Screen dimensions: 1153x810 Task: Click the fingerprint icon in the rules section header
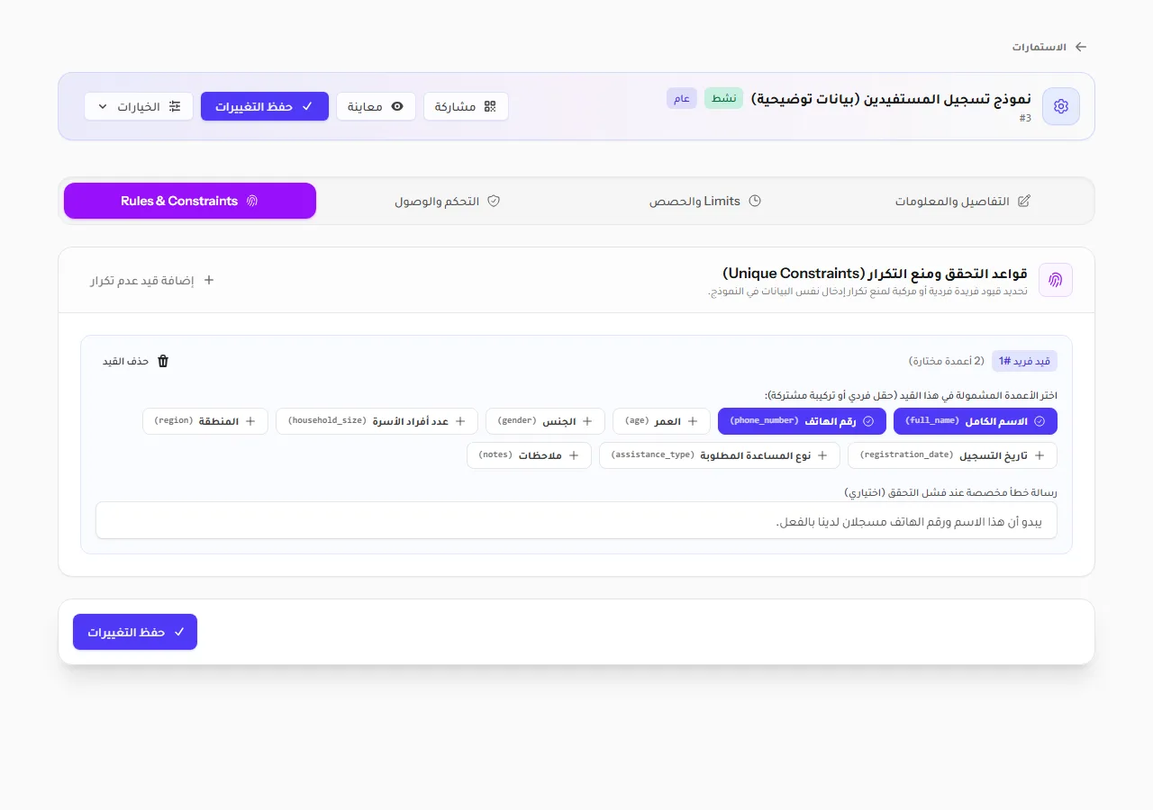[1056, 280]
